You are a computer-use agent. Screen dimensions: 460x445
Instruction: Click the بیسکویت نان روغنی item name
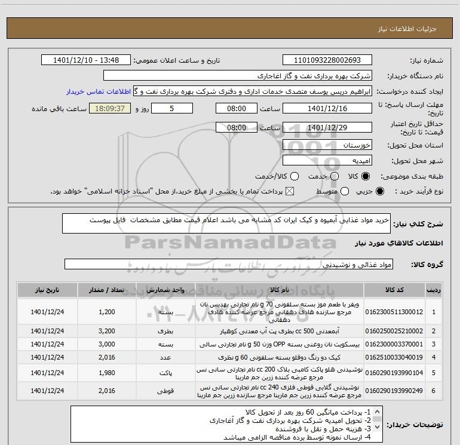(x=280, y=345)
